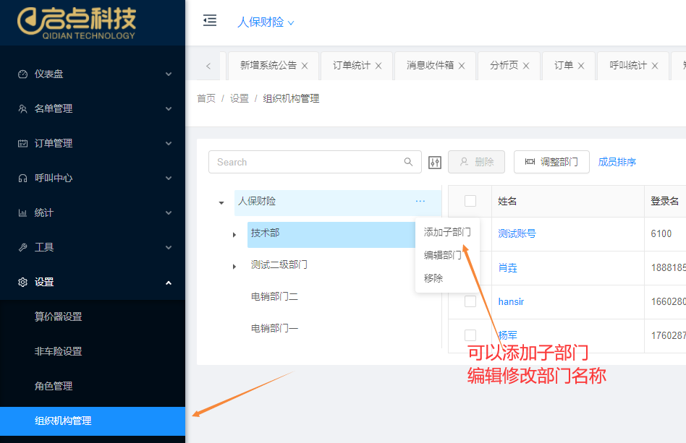Viewport: 686px width, 443px height.
Task: Click the 设置 gear icon
Action: (x=22, y=283)
